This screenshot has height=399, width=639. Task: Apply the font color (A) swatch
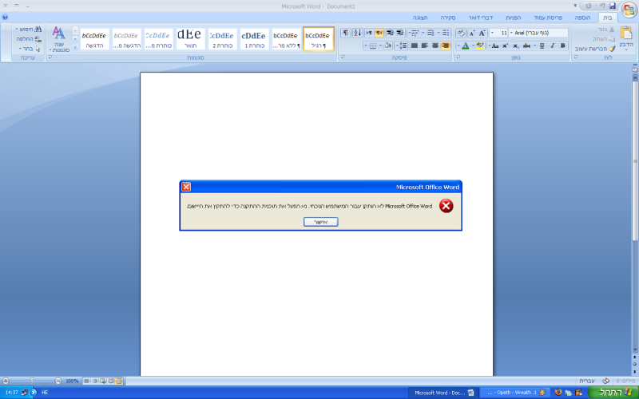pos(466,45)
